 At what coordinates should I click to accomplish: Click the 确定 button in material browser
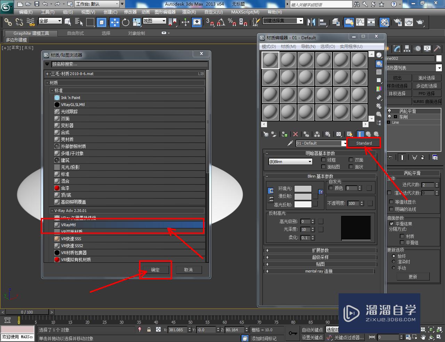(x=155, y=270)
